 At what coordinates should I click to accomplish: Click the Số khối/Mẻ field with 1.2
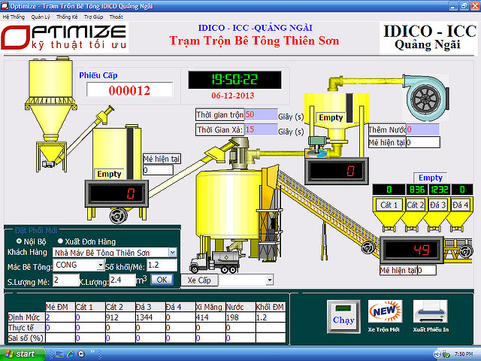162,265
